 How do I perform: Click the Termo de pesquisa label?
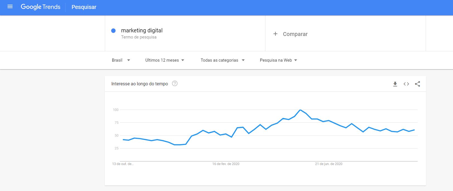[138, 37]
